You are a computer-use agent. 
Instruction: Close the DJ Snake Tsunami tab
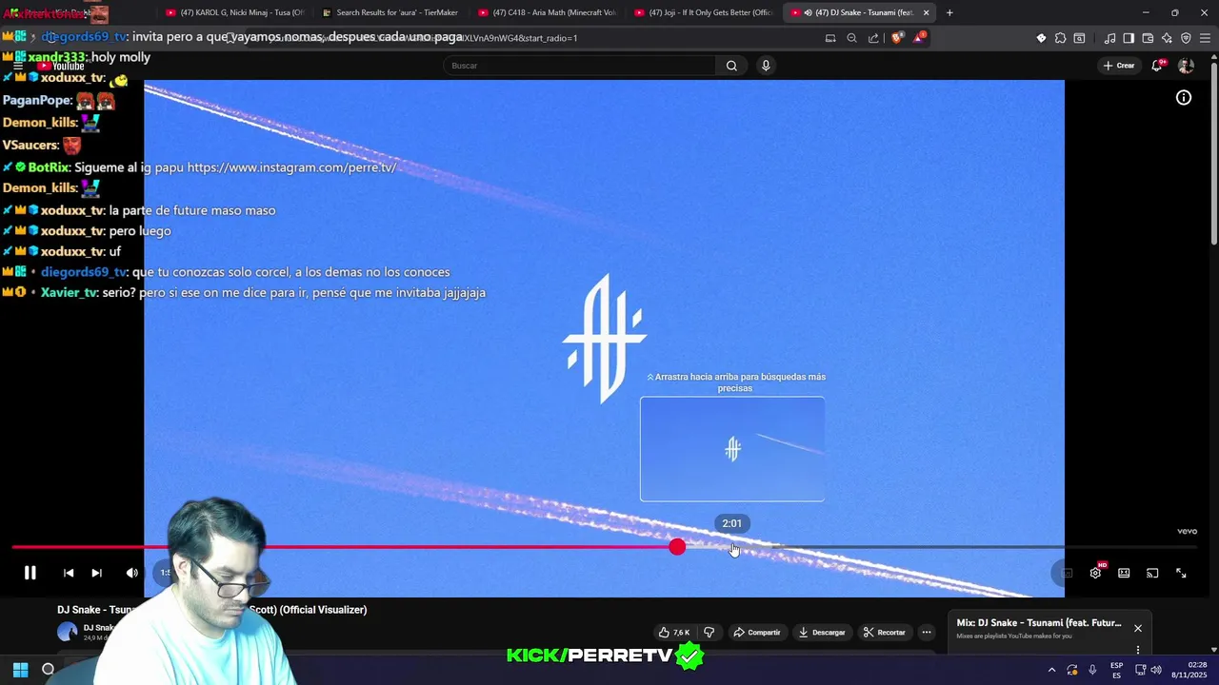tap(926, 12)
